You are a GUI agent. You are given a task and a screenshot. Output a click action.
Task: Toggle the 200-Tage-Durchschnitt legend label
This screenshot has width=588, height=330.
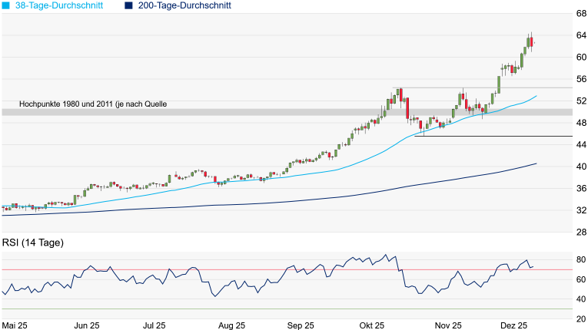click(x=184, y=5)
